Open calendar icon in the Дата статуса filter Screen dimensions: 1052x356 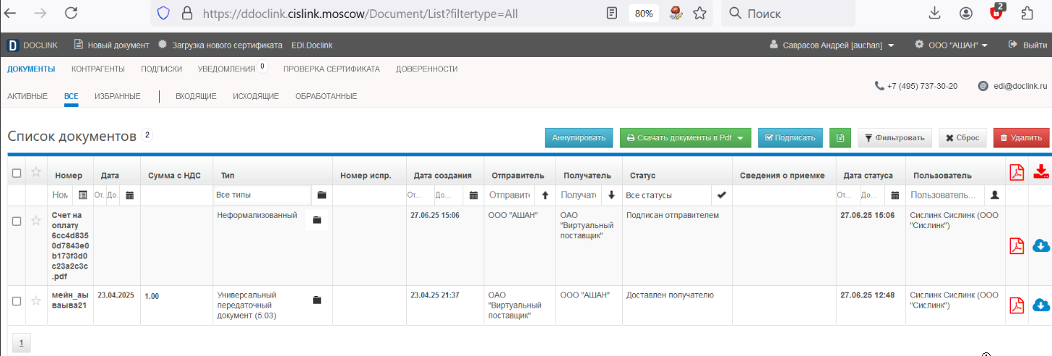[895, 195]
